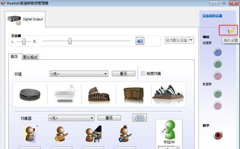
Task: Choose the stone room environment preset
Action: (x=134, y=94)
